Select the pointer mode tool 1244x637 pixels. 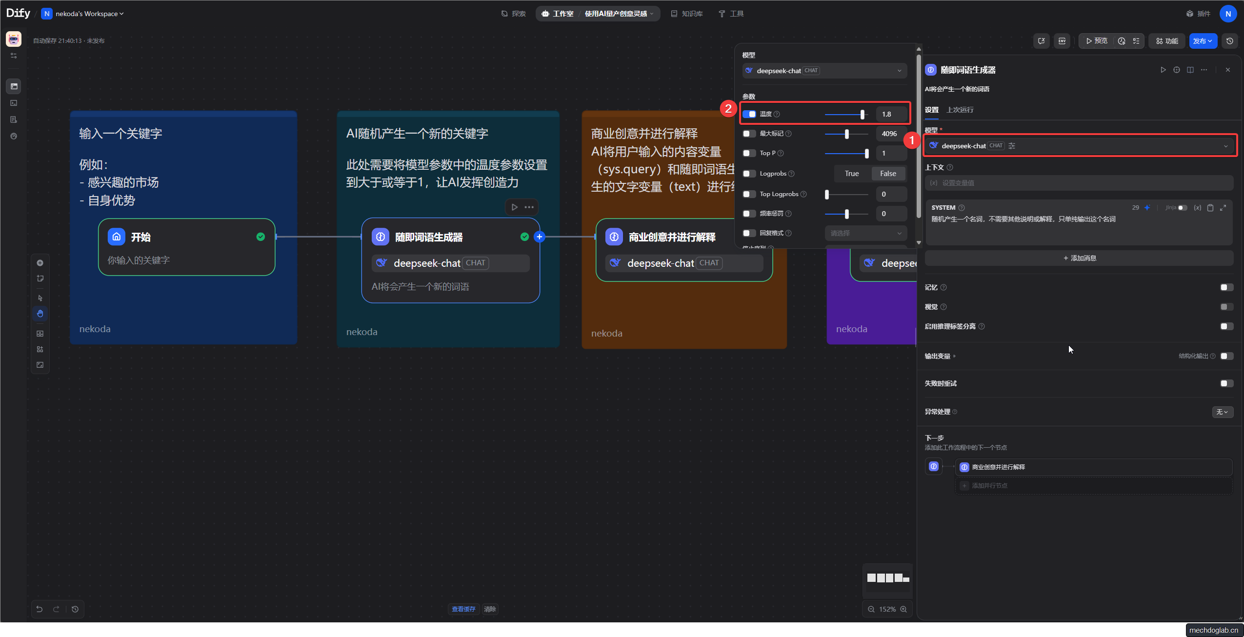[x=40, y=298]
